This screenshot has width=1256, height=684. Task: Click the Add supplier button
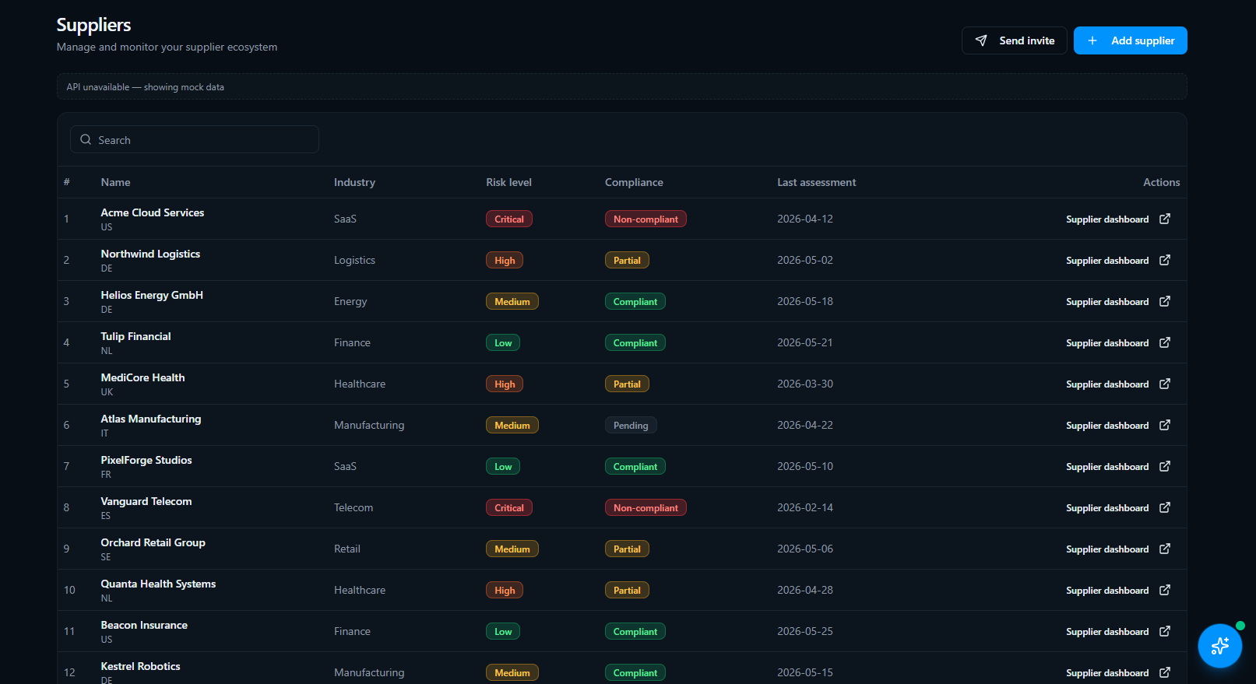(1131, 40)
